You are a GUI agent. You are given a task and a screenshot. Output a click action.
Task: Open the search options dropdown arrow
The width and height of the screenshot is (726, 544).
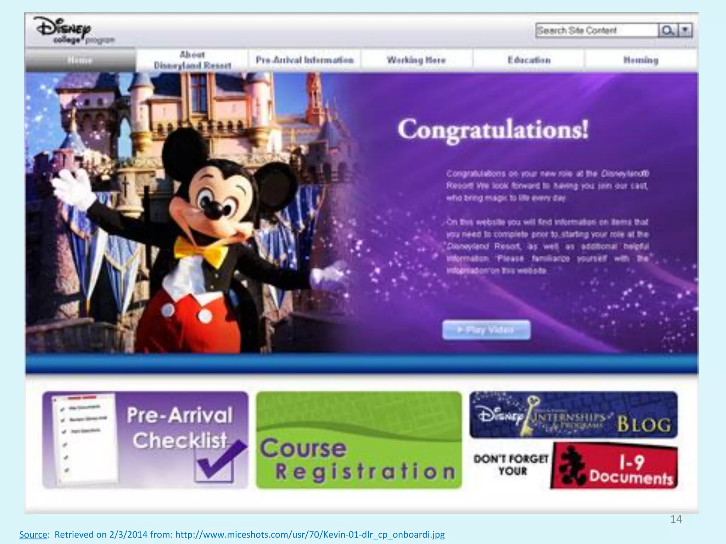pyautogui.click(x=685, y=30)
